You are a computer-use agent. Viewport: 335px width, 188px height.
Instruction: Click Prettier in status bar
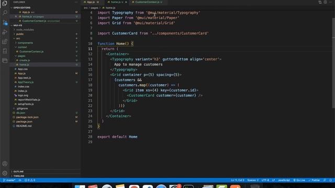tap(314, 180)
